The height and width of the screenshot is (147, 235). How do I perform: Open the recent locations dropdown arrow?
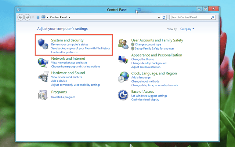coord(33,17)
